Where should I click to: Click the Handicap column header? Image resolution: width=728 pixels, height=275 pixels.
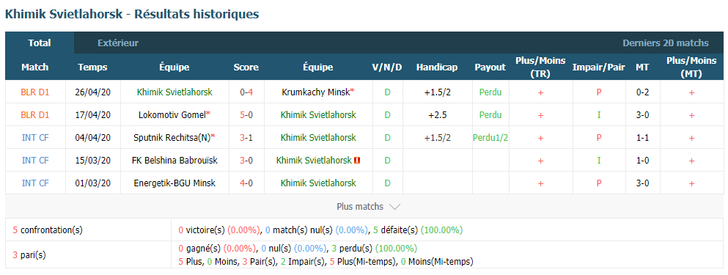point(437,67)
